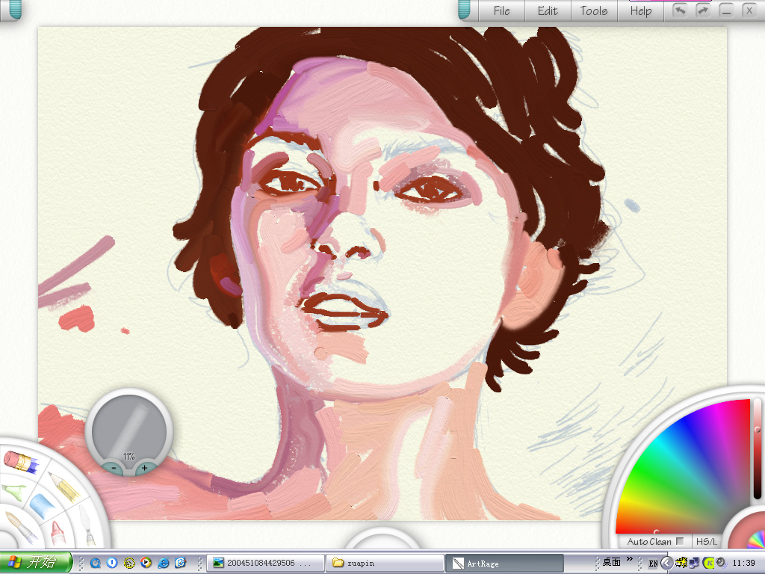Pick a color from the hue wheel
Viewport: 765px width, 574px height.
(x=688, y=473)
